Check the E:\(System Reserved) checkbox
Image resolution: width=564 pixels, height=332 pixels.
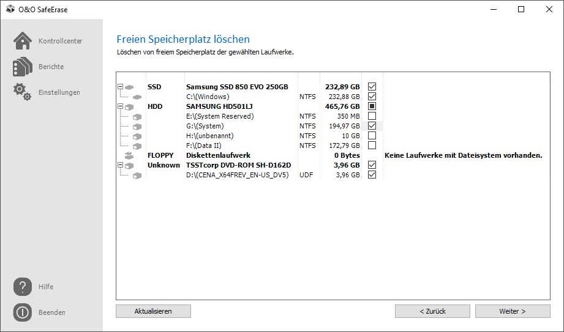(372, 116)
